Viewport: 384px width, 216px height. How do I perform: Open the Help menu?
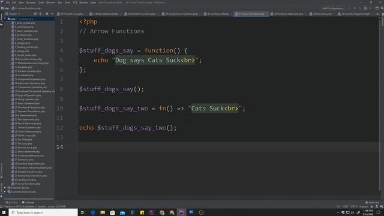coord(93,2)
